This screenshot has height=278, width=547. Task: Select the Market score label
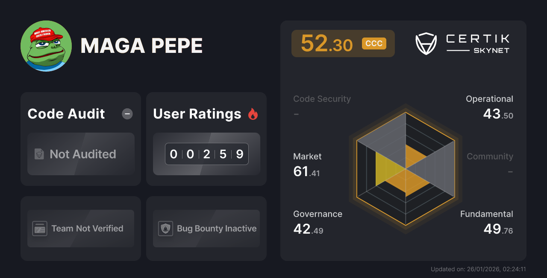coord(307,156)
